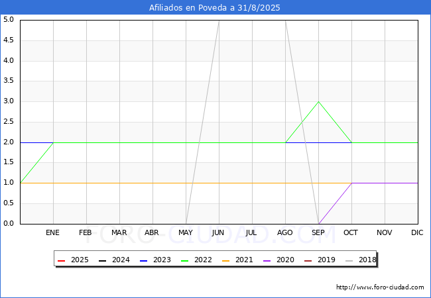Click the purple line point at OCT
Image resolution: width=431 pixels, height=298 pixels.
click(352, 183)
